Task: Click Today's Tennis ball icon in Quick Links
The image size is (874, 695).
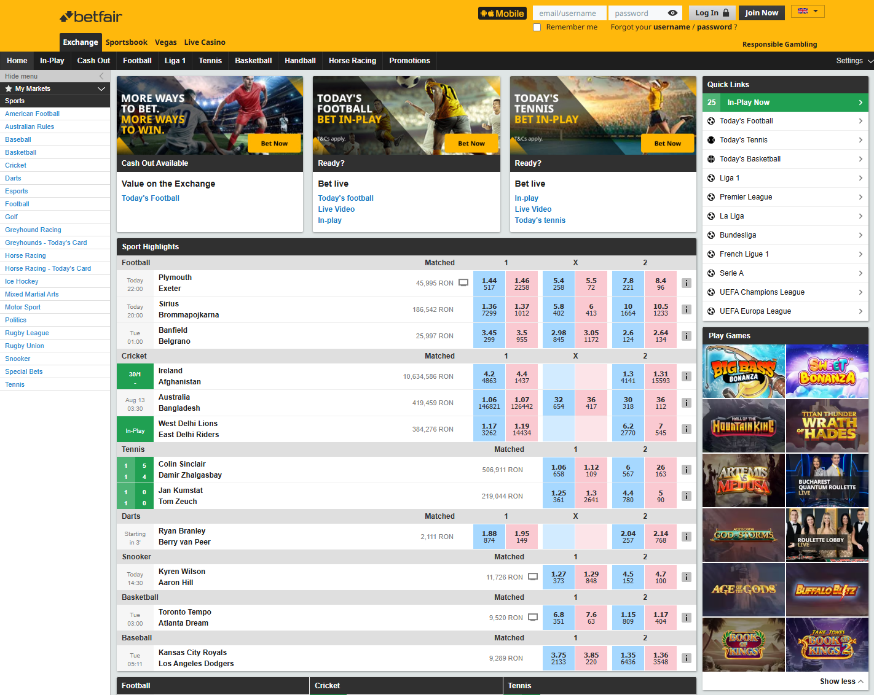Action: [711, 140]
